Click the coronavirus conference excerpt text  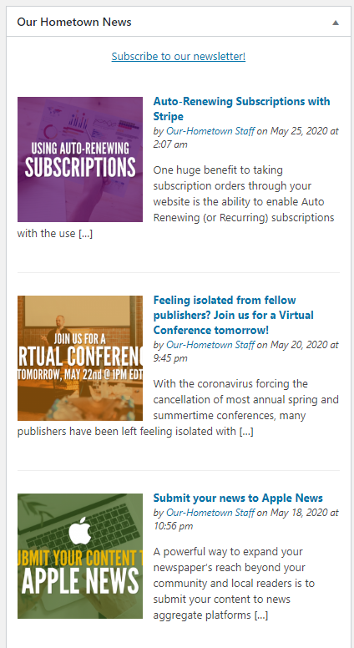pyautogui.click(x=178, y=408)
